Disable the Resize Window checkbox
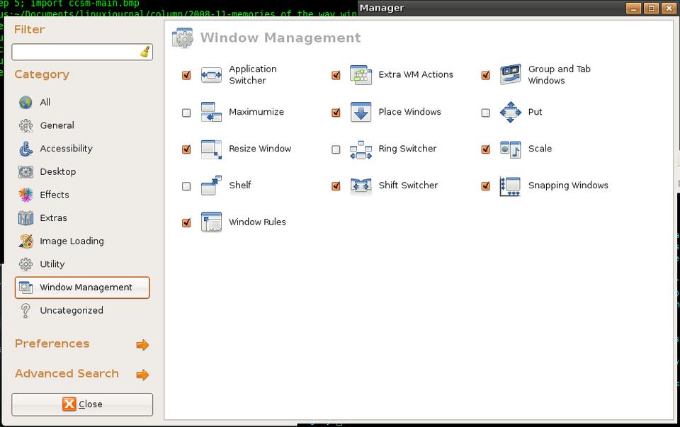The image size is (680, 427). point(186,149)
